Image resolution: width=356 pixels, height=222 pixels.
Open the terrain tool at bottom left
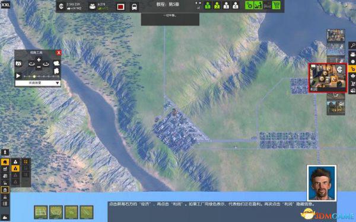5,217
